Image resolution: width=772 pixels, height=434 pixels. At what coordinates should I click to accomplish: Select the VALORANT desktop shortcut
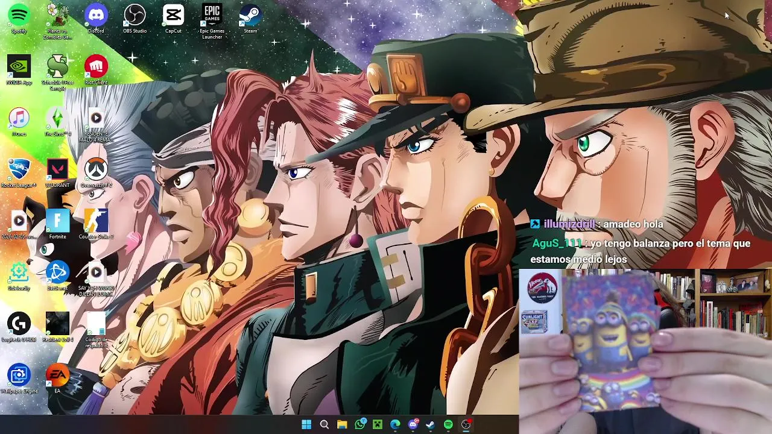[57, 174]
